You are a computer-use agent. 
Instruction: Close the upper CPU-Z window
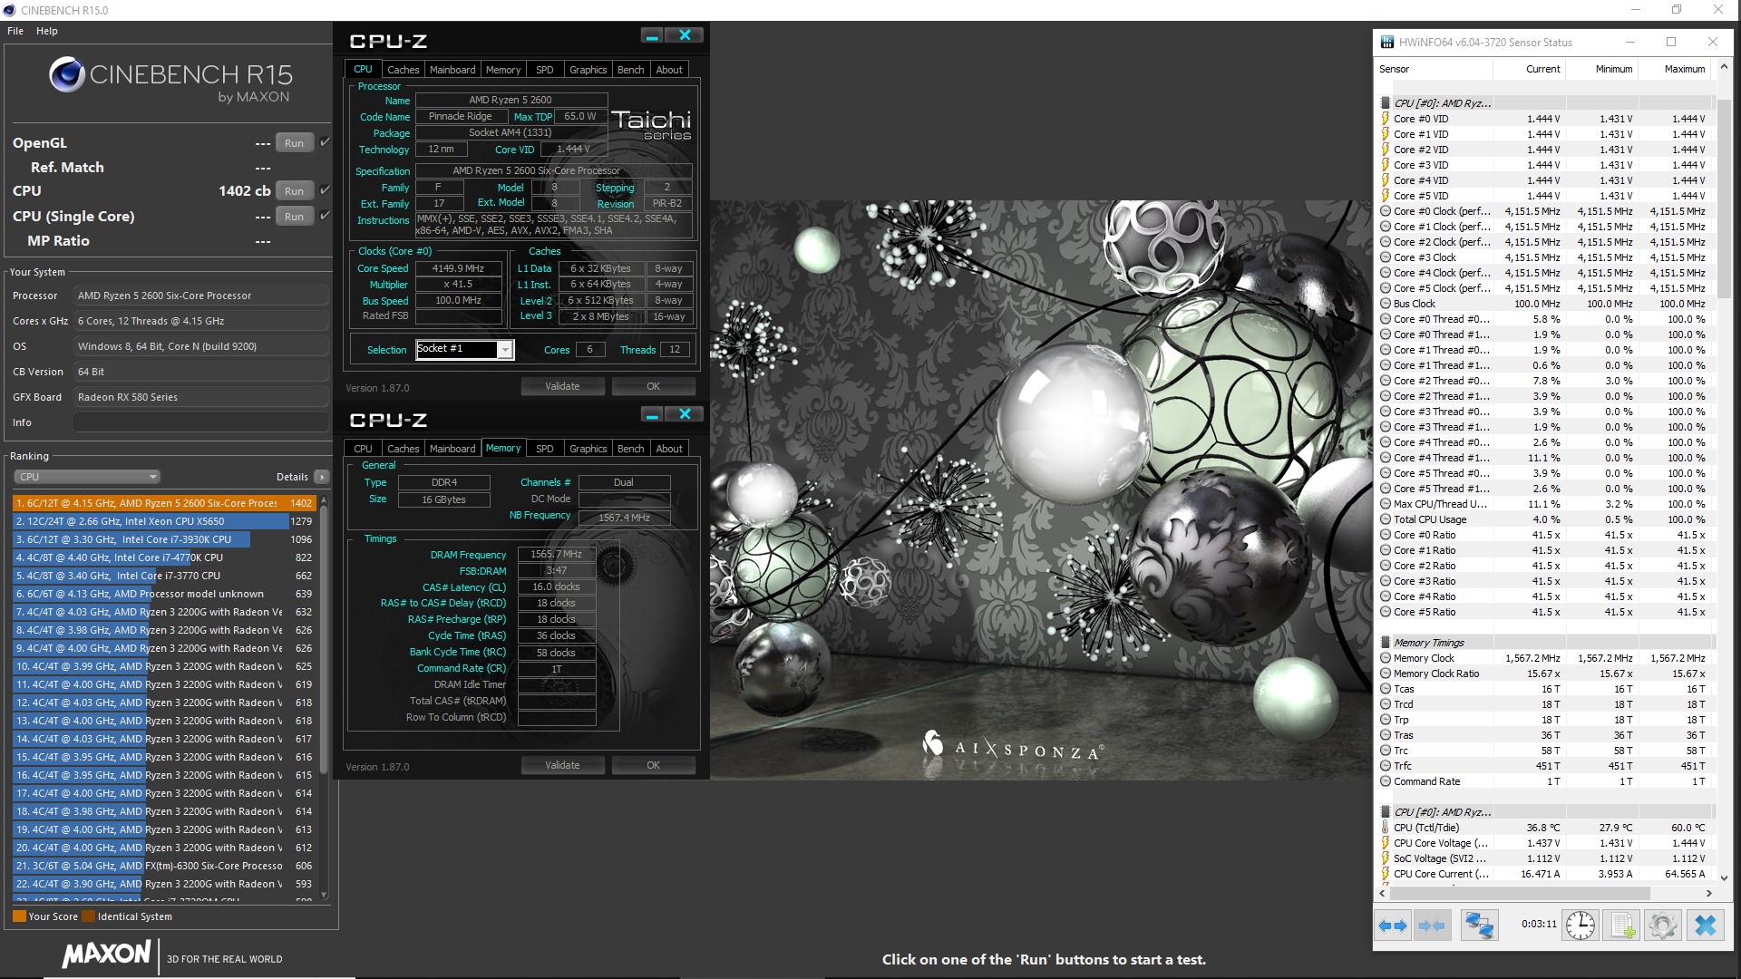[685, 35]
